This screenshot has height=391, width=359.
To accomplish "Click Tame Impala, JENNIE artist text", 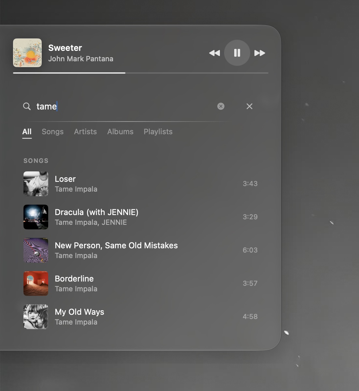I will point(91,223).
